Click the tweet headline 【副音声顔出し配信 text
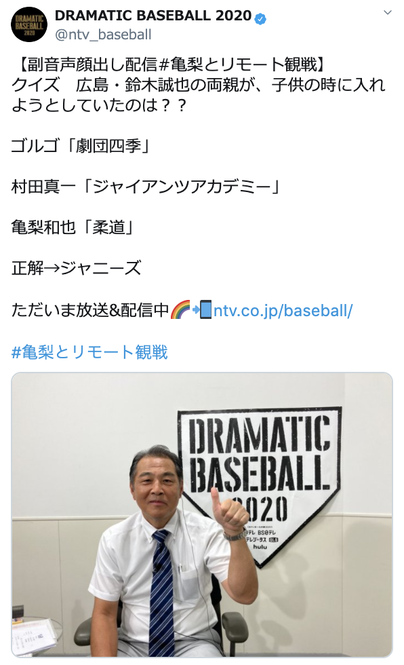This screenshot has height=665, width=404. click(87, 64)
